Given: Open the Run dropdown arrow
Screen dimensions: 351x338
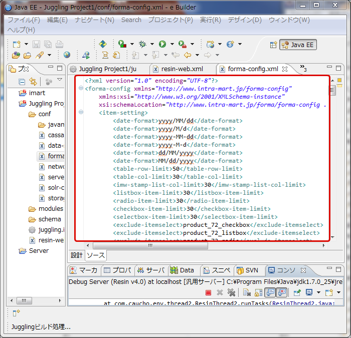Looking at the screenshot, I should point(172,44).
